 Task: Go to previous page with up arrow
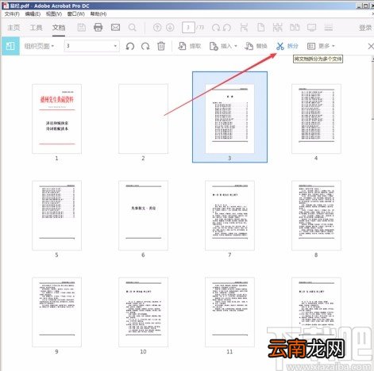click(157, 27)
